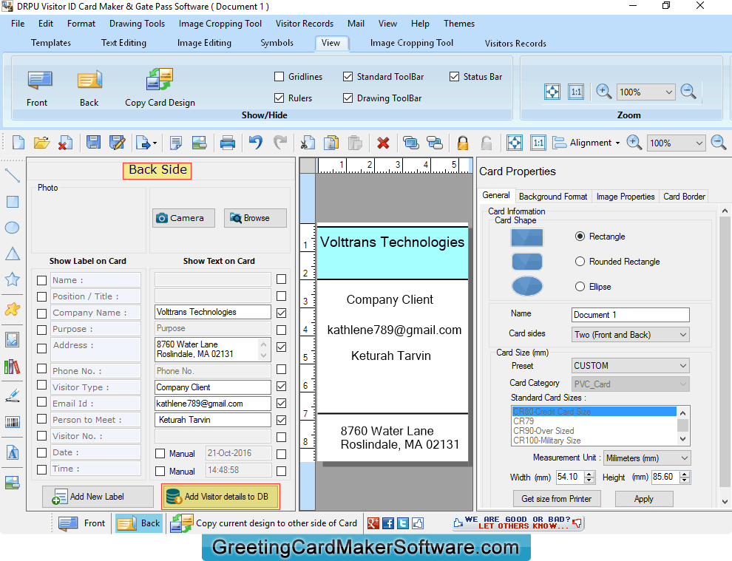Open the Themes menu
Screen dimensions: 732x561
[459, 24]
